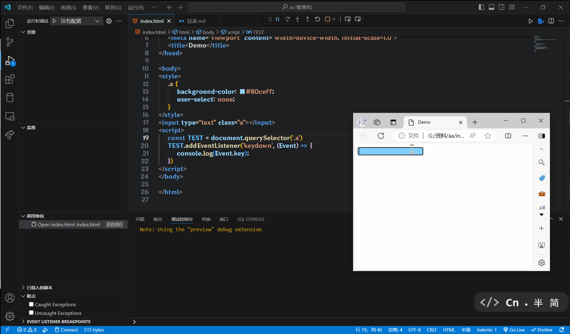
Task: Open the customize layout menu
Action: click(x=512, y=7)
